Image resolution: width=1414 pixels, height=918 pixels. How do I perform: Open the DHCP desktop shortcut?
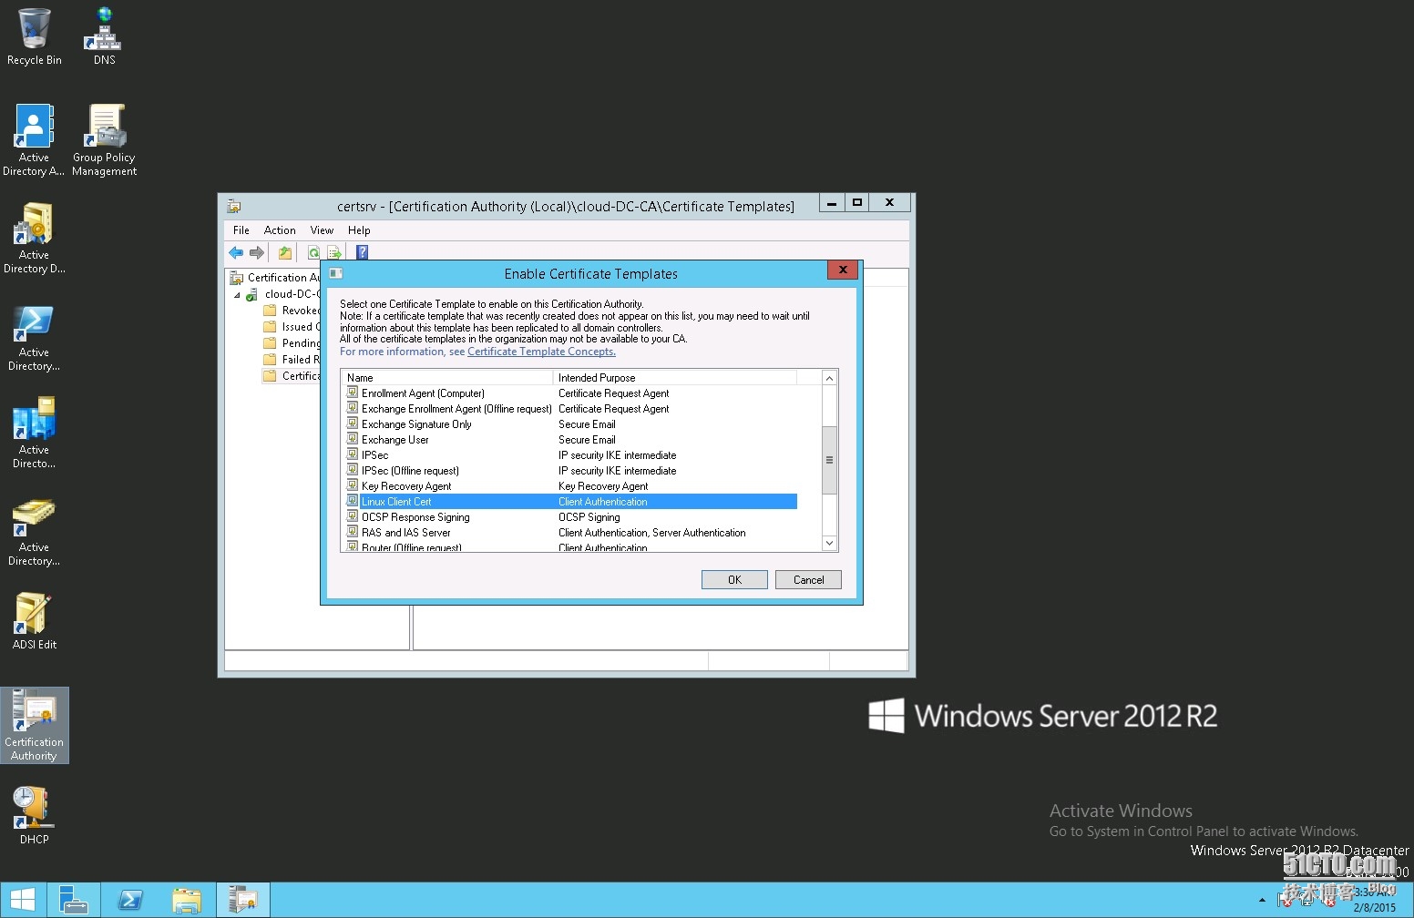(x=34, y=815)
